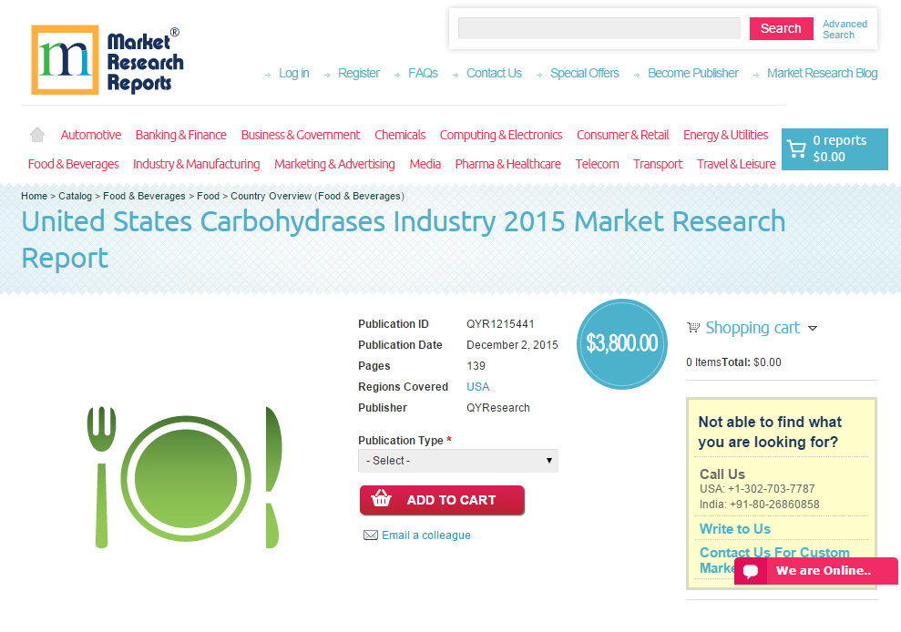
Task: Open the cart icon in blue reports box
Action: [796, 148]
